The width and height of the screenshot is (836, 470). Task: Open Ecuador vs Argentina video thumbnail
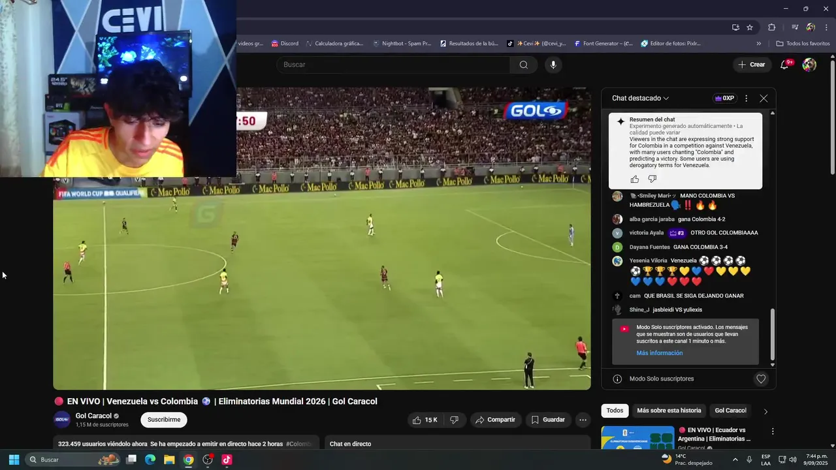point(638,437)
